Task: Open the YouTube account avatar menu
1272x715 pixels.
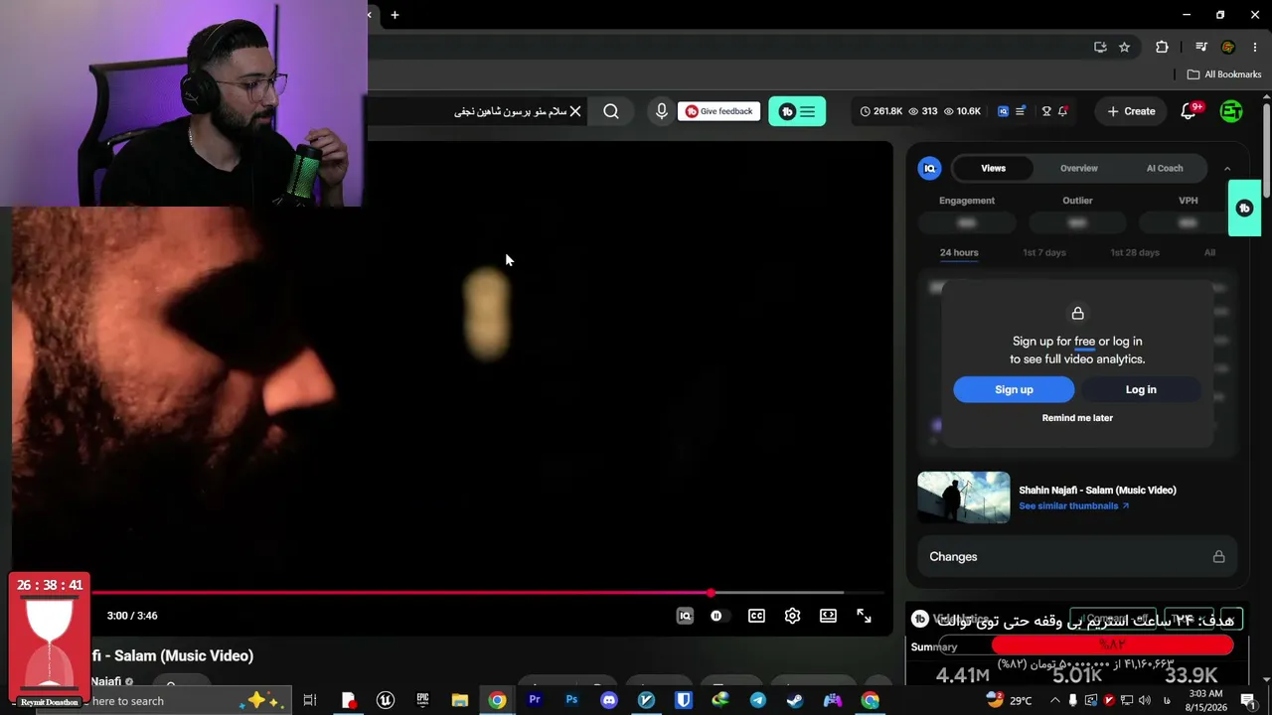Action: point(1231,111)
